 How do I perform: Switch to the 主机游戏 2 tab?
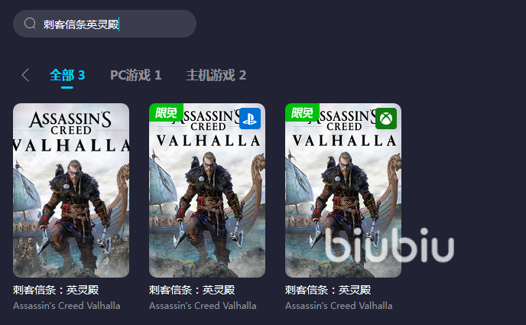click(216, 75)
